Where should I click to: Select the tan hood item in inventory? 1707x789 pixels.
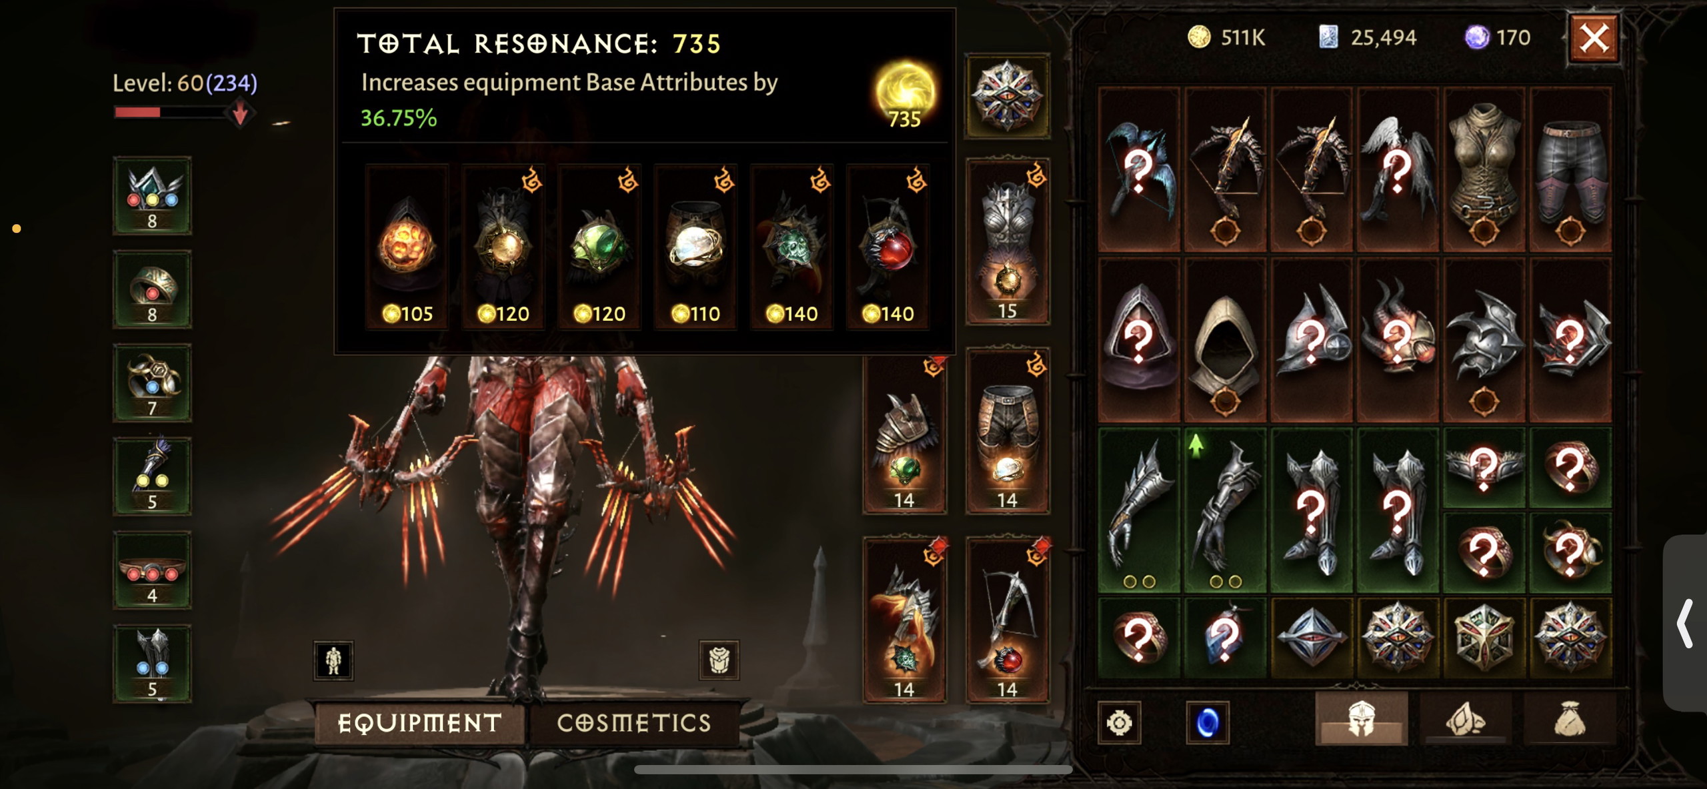pos(1225,341)
